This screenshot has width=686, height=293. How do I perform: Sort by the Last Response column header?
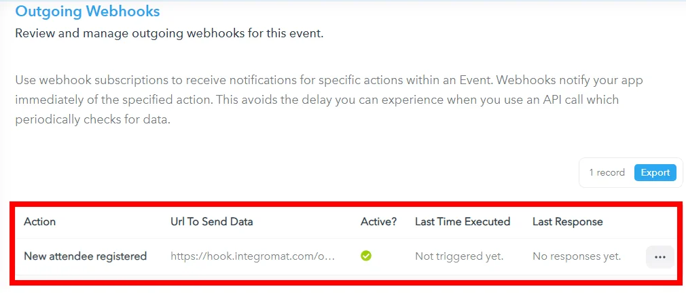coord(567,221)
